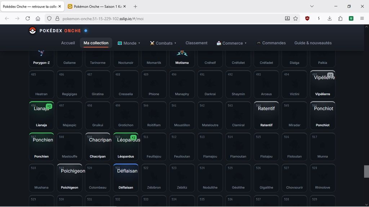Open the Lianaja card

(x=41, y=115)
